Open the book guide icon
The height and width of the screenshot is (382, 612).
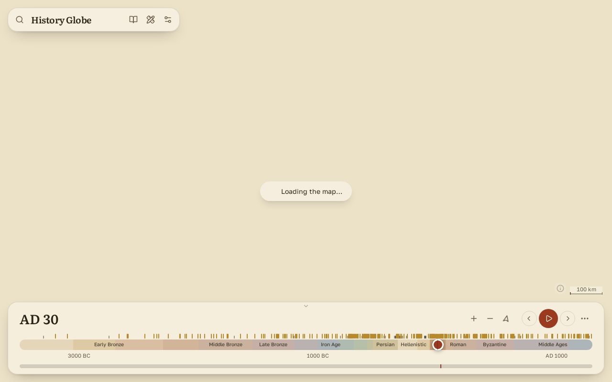tap(133, 20)
